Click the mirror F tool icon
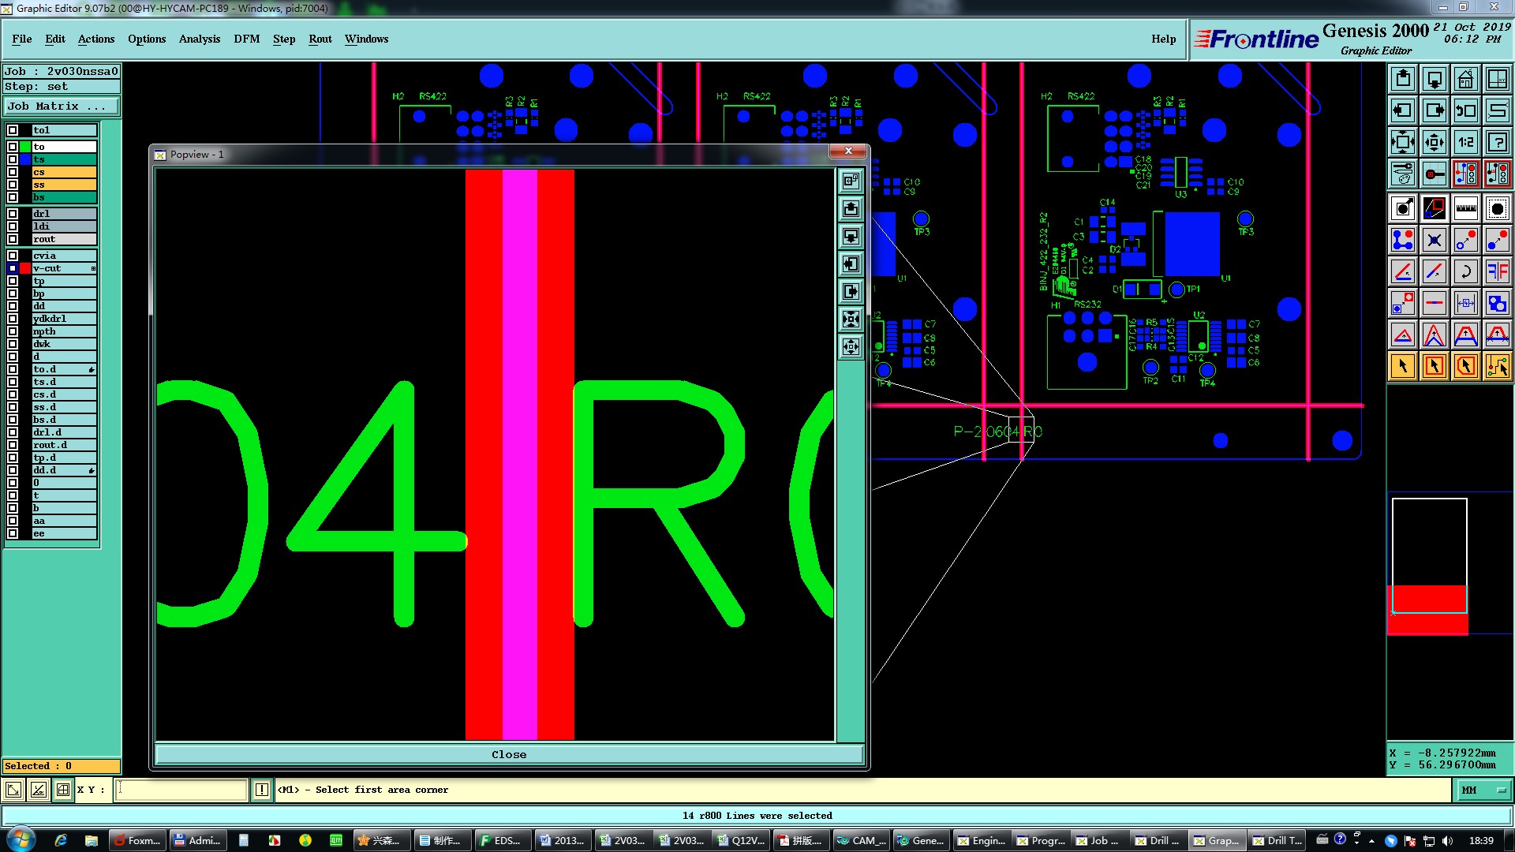The height and width of the screenshot is (852, 1515). (1497, 271)
